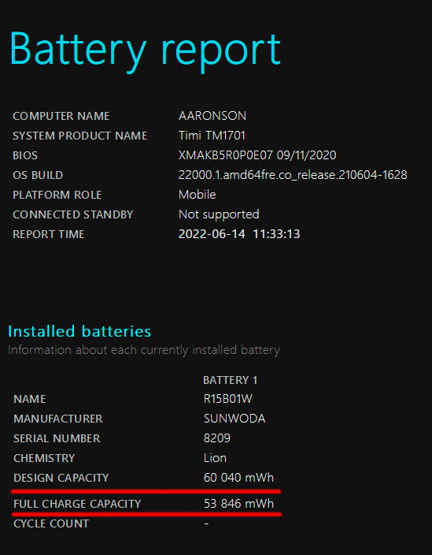432x555 pixels.
Task: Click the BATTERY 1 column header
Action: coord(231,380)
